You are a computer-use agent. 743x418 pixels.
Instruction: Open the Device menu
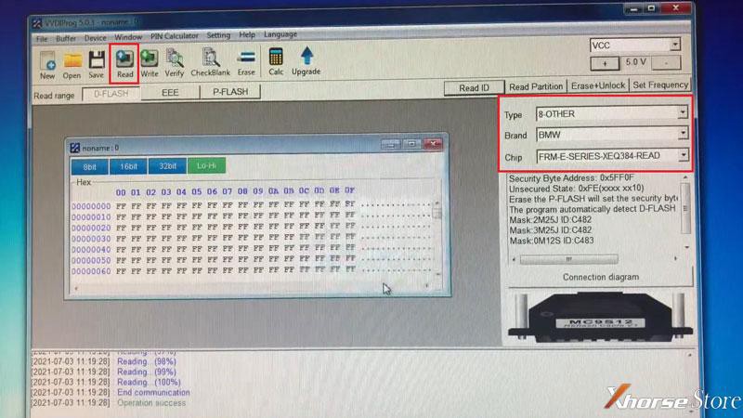pyautogui.click(x=96, y=37)
